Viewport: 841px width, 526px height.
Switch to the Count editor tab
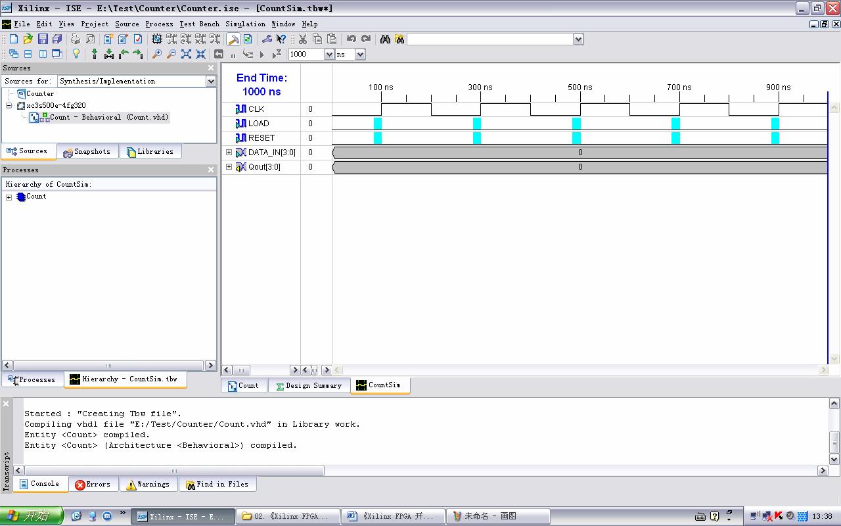point(244,386)
